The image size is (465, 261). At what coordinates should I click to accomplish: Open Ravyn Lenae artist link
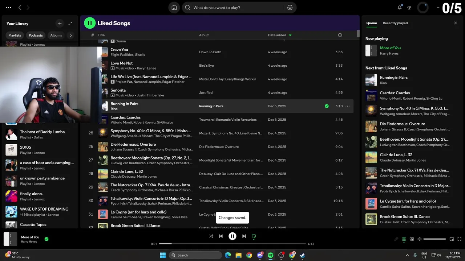[147, 68]
